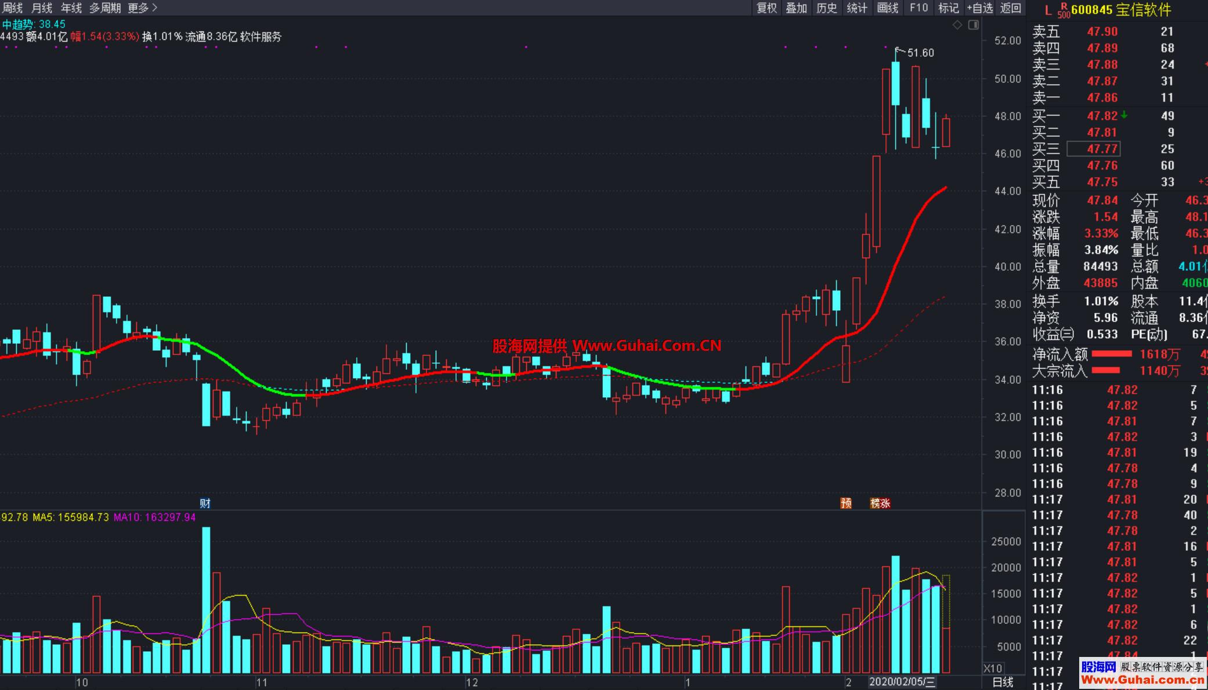Switch to the 年线 yearly chart
1208x690 pixels.
pos(72,8)
